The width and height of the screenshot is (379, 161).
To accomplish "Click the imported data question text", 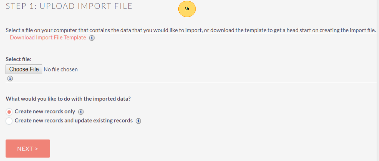I will [68, 99].
